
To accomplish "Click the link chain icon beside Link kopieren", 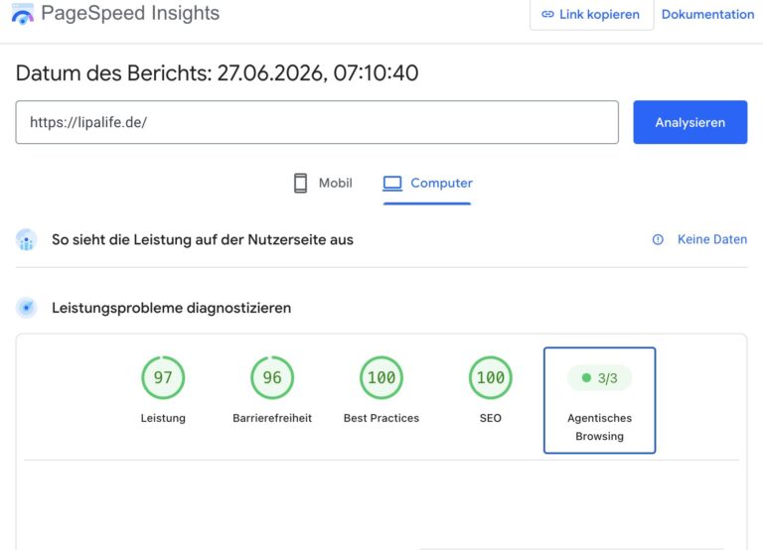I will tap(547, 14).
